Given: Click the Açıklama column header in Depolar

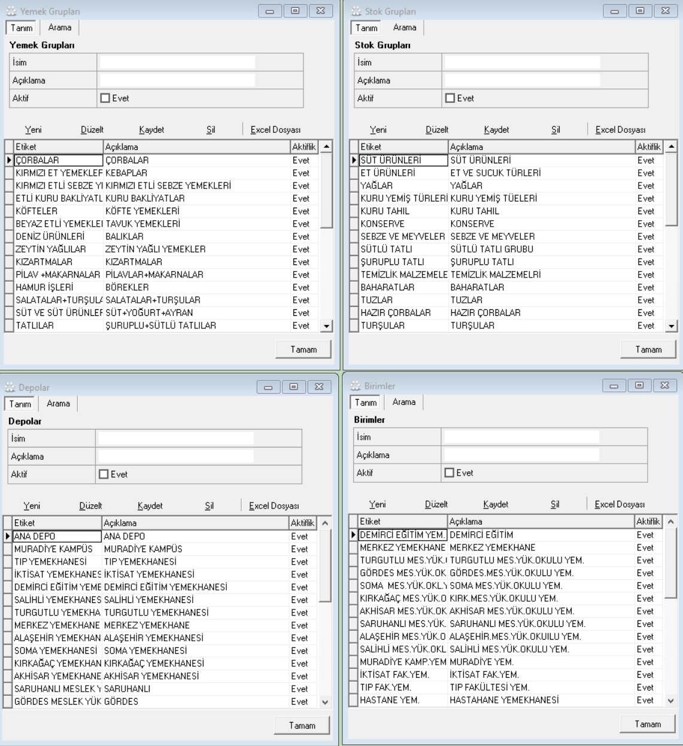Looking at the screenshot, I should (196, 523).
